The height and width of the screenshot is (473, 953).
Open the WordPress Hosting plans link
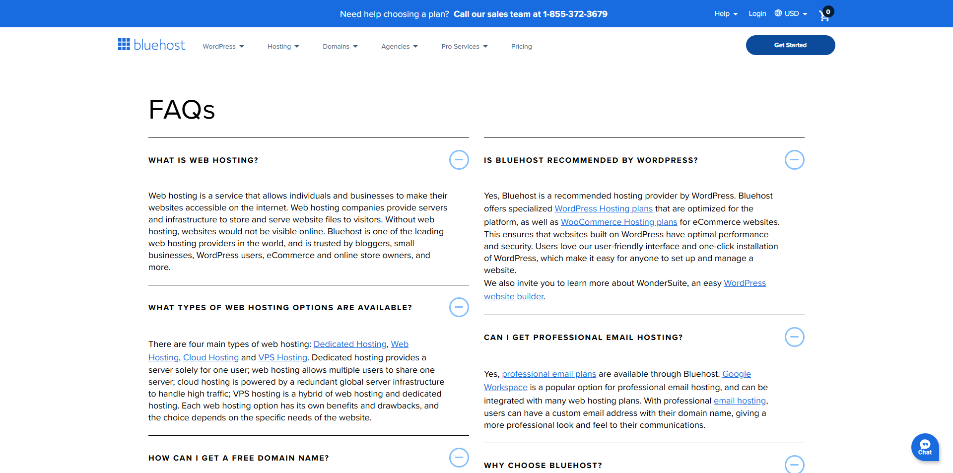604,209
